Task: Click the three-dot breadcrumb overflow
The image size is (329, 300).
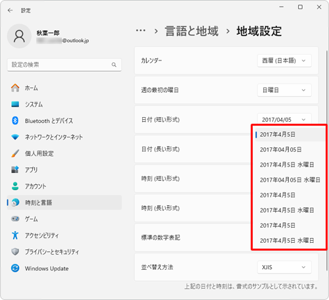Action: click(x=141, y=31)
